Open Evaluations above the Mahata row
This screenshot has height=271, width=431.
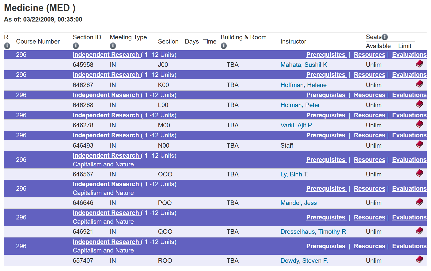[409, 55]
